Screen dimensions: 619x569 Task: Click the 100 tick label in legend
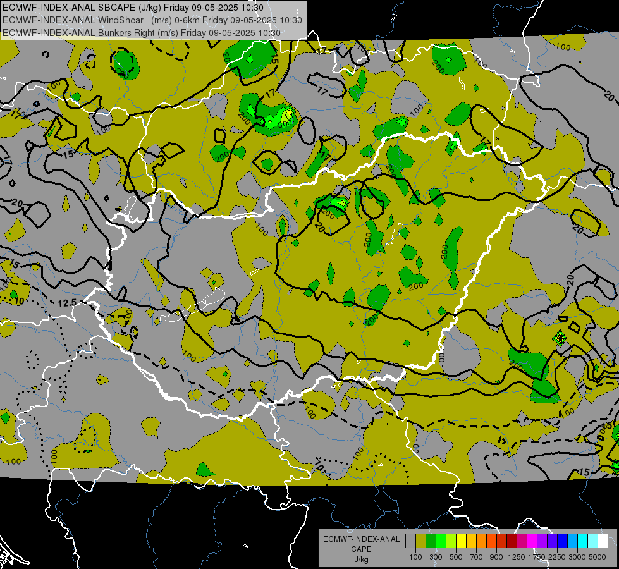[415, 557]
